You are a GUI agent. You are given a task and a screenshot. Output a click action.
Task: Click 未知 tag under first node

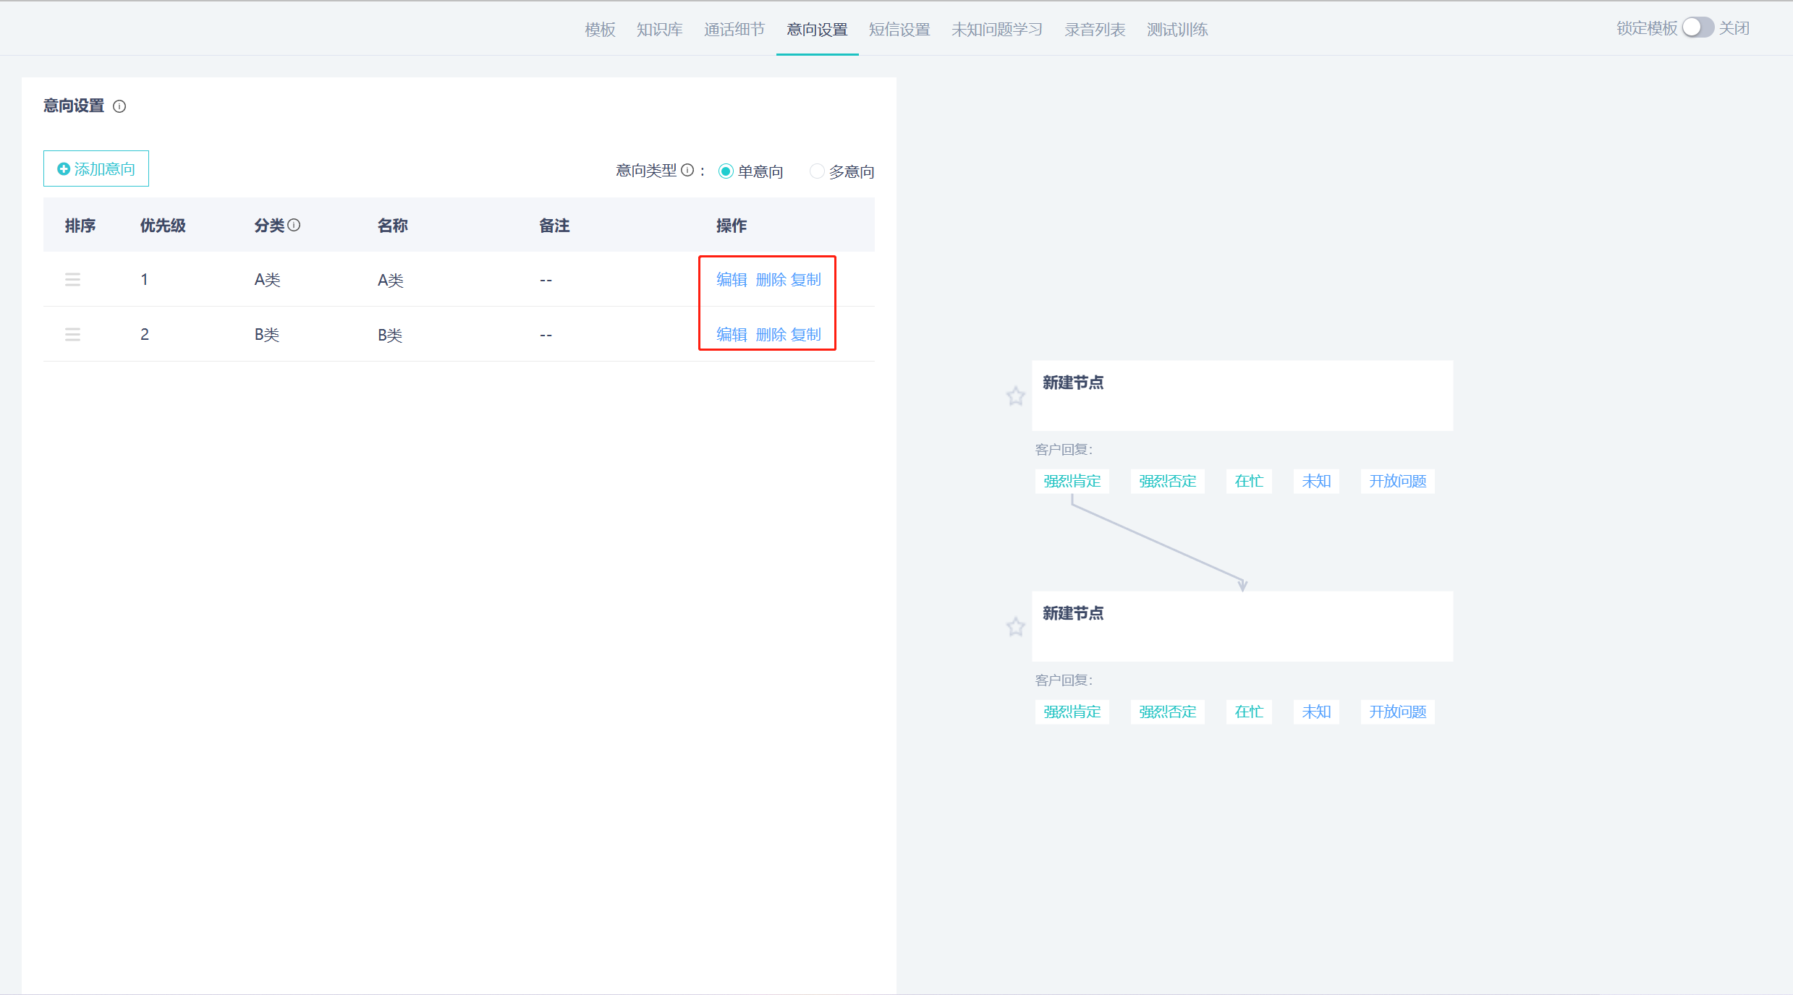pos(1316,482)
